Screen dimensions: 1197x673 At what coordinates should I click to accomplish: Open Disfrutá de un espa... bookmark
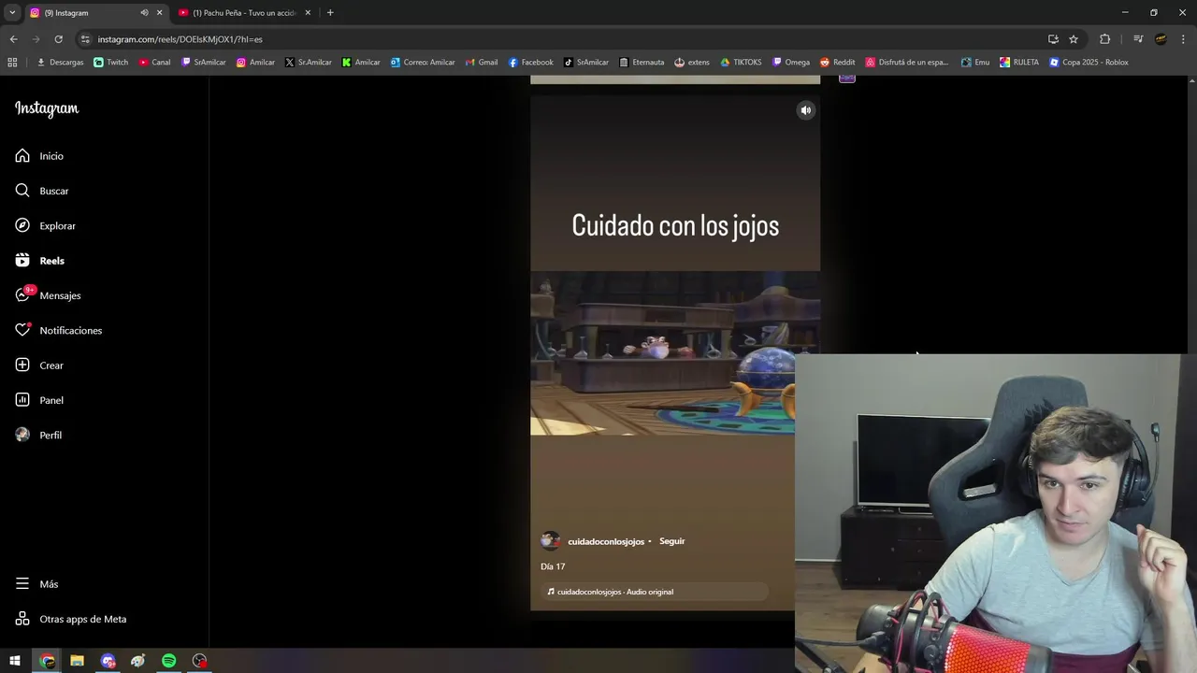coord(907,63)
